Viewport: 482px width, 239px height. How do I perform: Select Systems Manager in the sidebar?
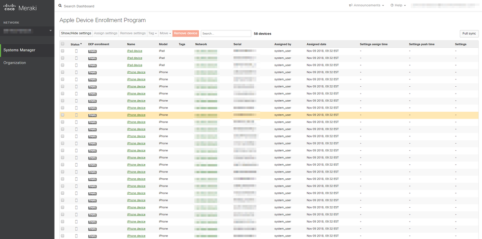click(27, 50)
